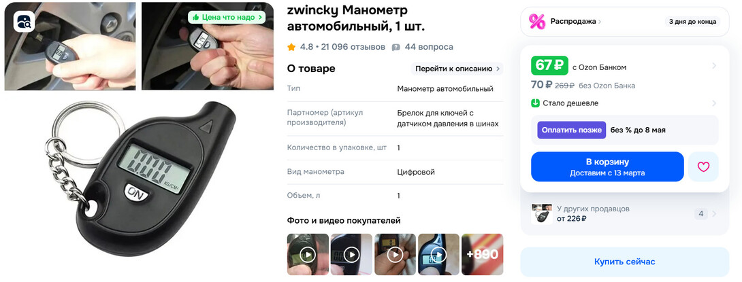Expand the 'Стало дешевле' chevron
Screen dimensions: 742x282
click(714, 103)
